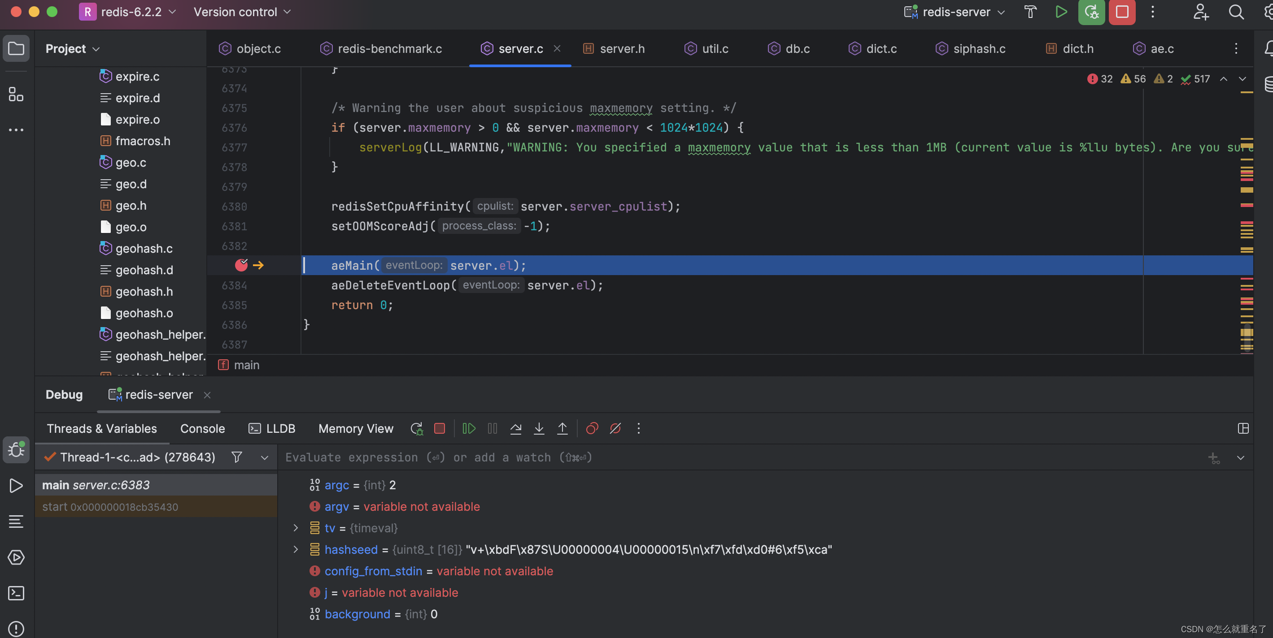Switch to the dict.c tab

(x=873, y=48)
